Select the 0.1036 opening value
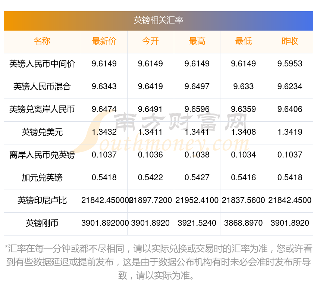Screen dimensions: 317x287 pos(150,155)
